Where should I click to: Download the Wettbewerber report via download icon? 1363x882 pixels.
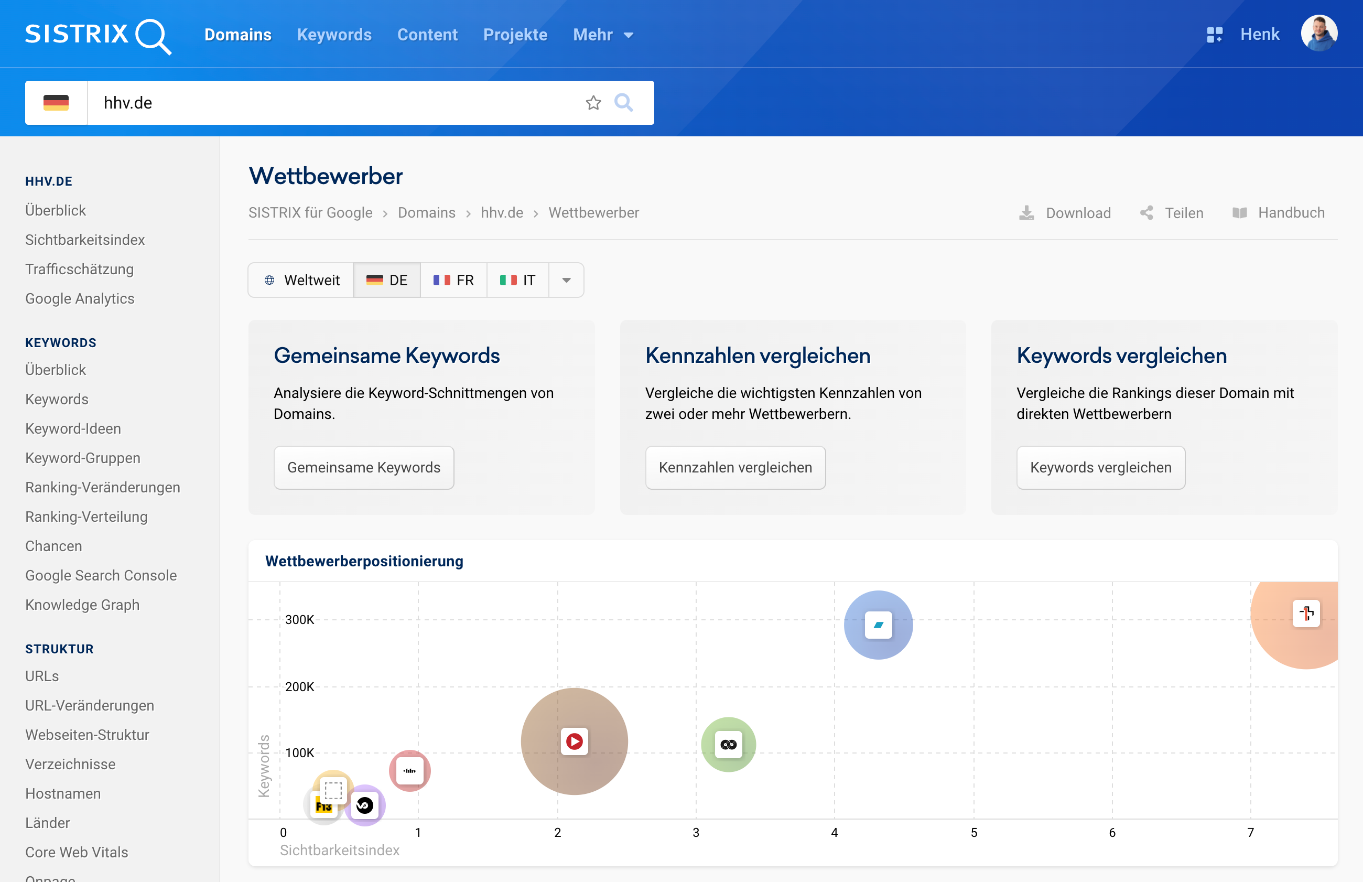1026,212
